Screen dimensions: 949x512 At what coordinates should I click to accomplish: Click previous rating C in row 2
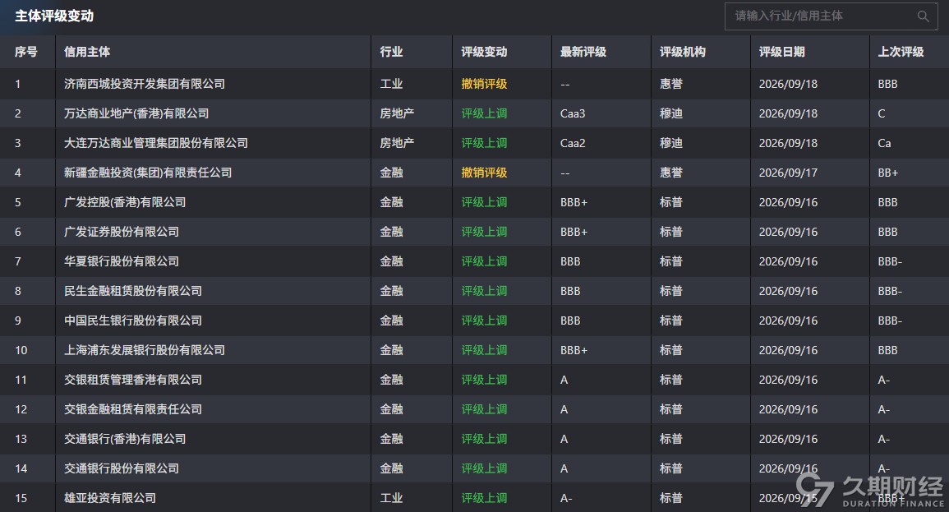tap(881, 113)
